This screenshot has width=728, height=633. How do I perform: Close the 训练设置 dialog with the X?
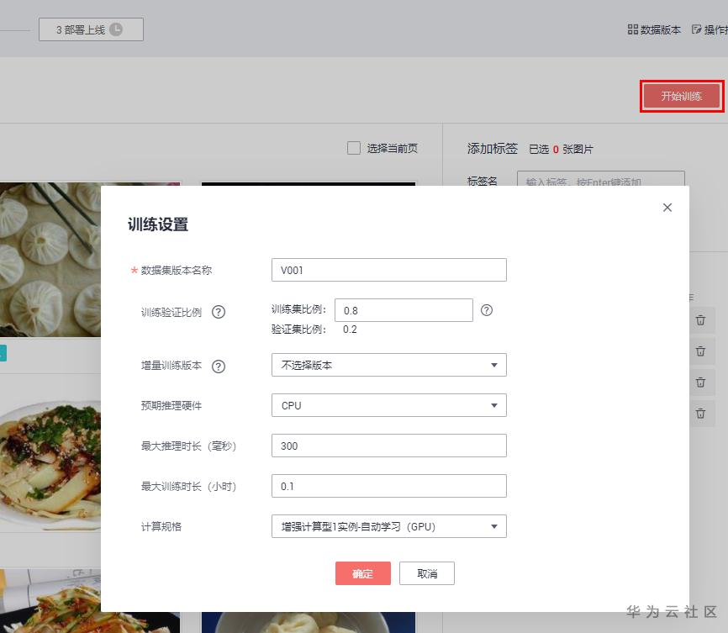[667, 207]
